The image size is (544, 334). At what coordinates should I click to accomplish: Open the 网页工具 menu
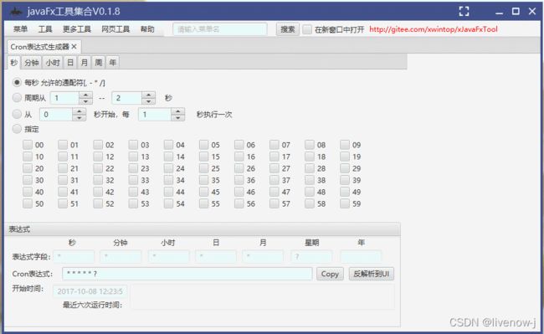115,29
